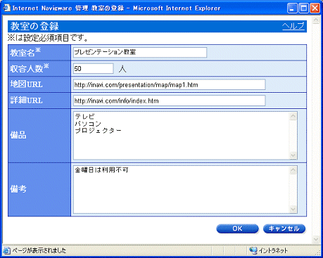Click the Internet Explorer page icon in title bar
This screenshot has width=323, height=258.
[x=7, y=8]
